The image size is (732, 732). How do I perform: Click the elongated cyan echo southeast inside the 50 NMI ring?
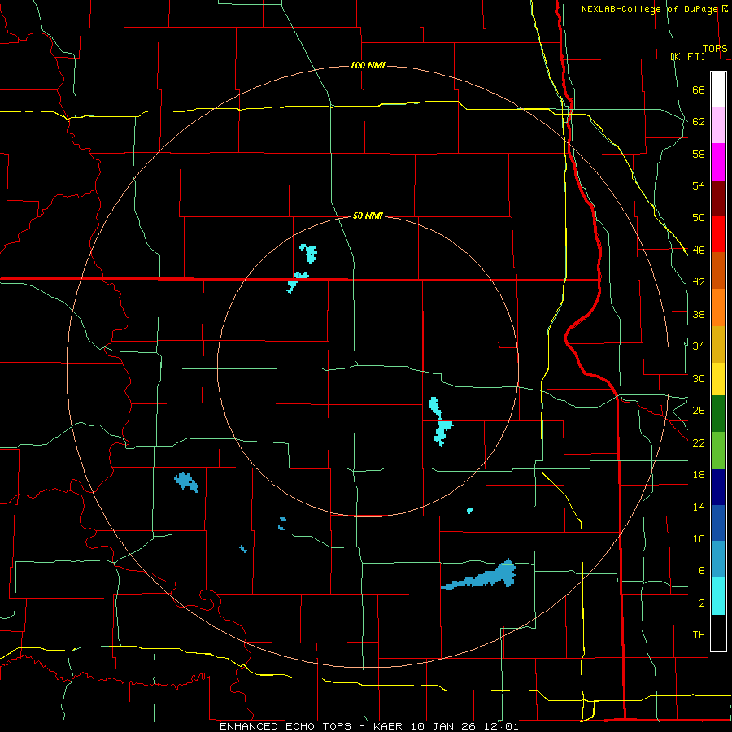tap(440, 421)
